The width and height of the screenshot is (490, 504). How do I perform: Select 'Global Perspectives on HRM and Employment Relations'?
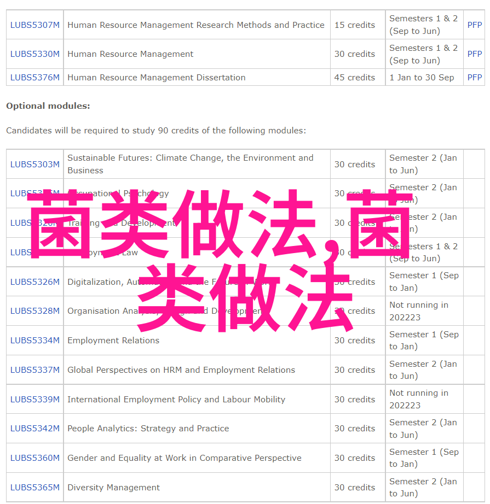coord(181,370)
